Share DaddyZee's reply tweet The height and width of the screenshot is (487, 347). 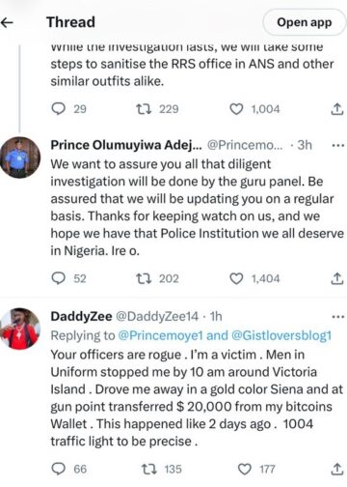click(337, 469)
